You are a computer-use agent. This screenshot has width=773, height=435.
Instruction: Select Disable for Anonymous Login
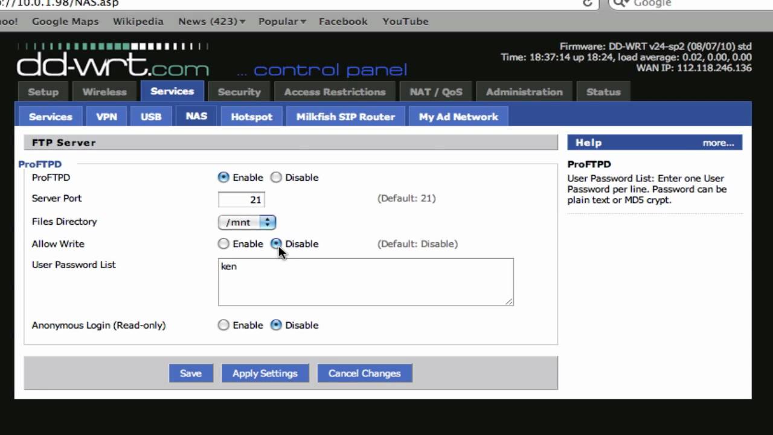[276, 325]
